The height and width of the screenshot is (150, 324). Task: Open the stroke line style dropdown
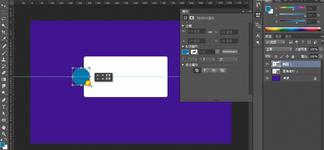click(230, 52)
